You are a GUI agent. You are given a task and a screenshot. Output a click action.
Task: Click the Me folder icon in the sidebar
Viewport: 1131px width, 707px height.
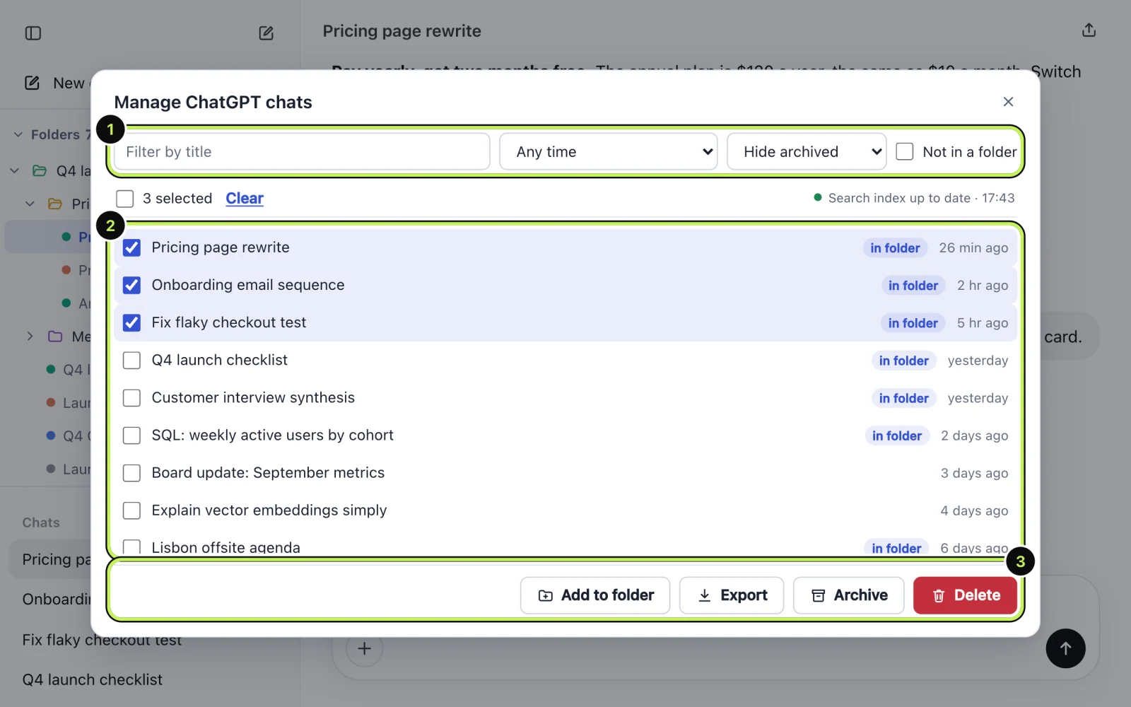[x=55, y=337]
